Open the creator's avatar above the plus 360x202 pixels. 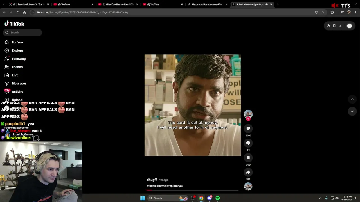coord(248,114)
